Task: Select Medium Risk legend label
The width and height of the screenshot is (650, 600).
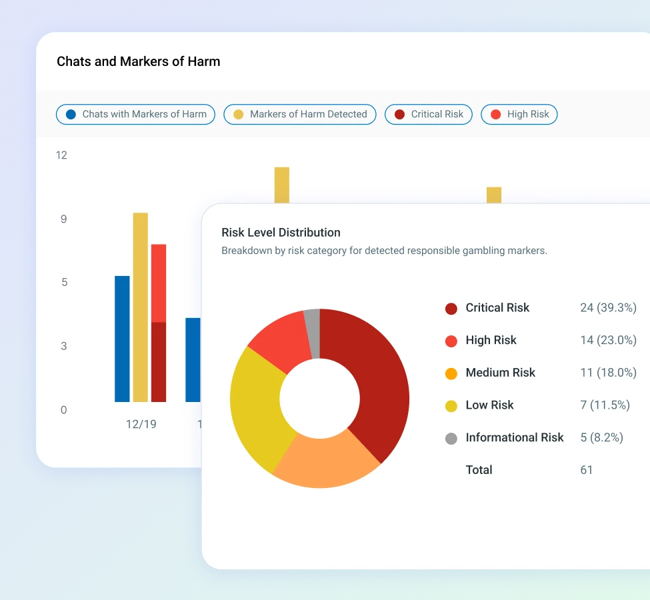Action: point(501,373)
